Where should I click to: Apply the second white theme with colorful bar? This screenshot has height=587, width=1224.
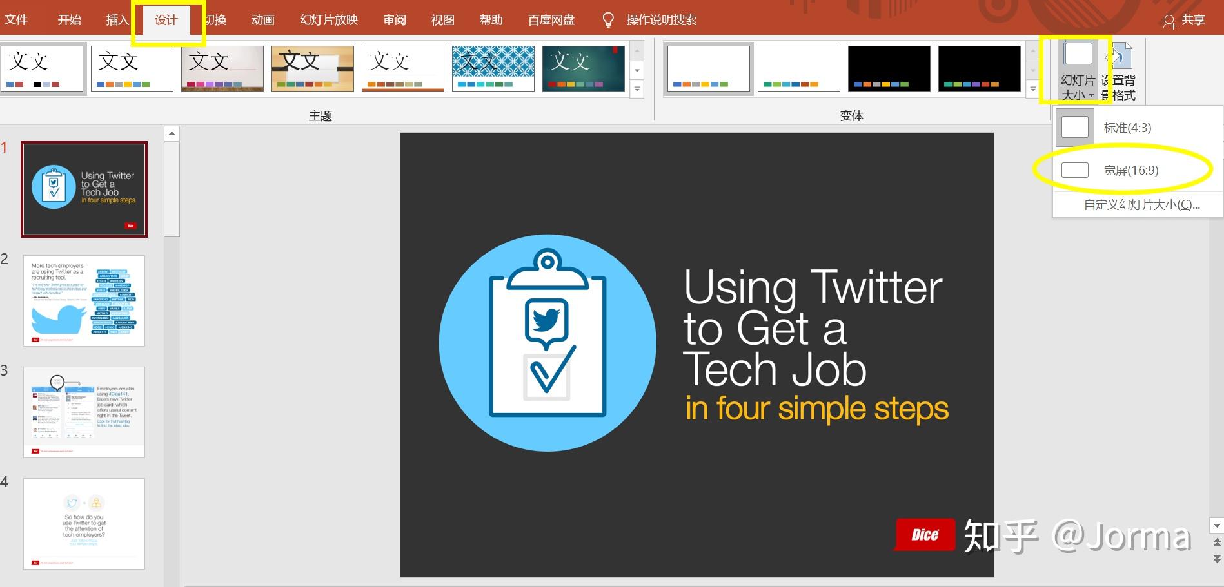tap(132, 69)
